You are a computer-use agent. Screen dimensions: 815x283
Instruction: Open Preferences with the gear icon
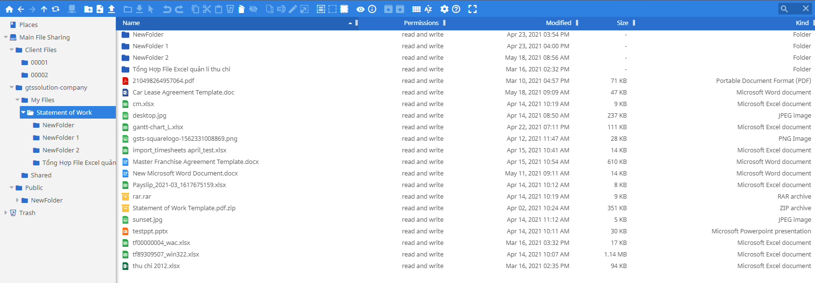click(444, 9)
